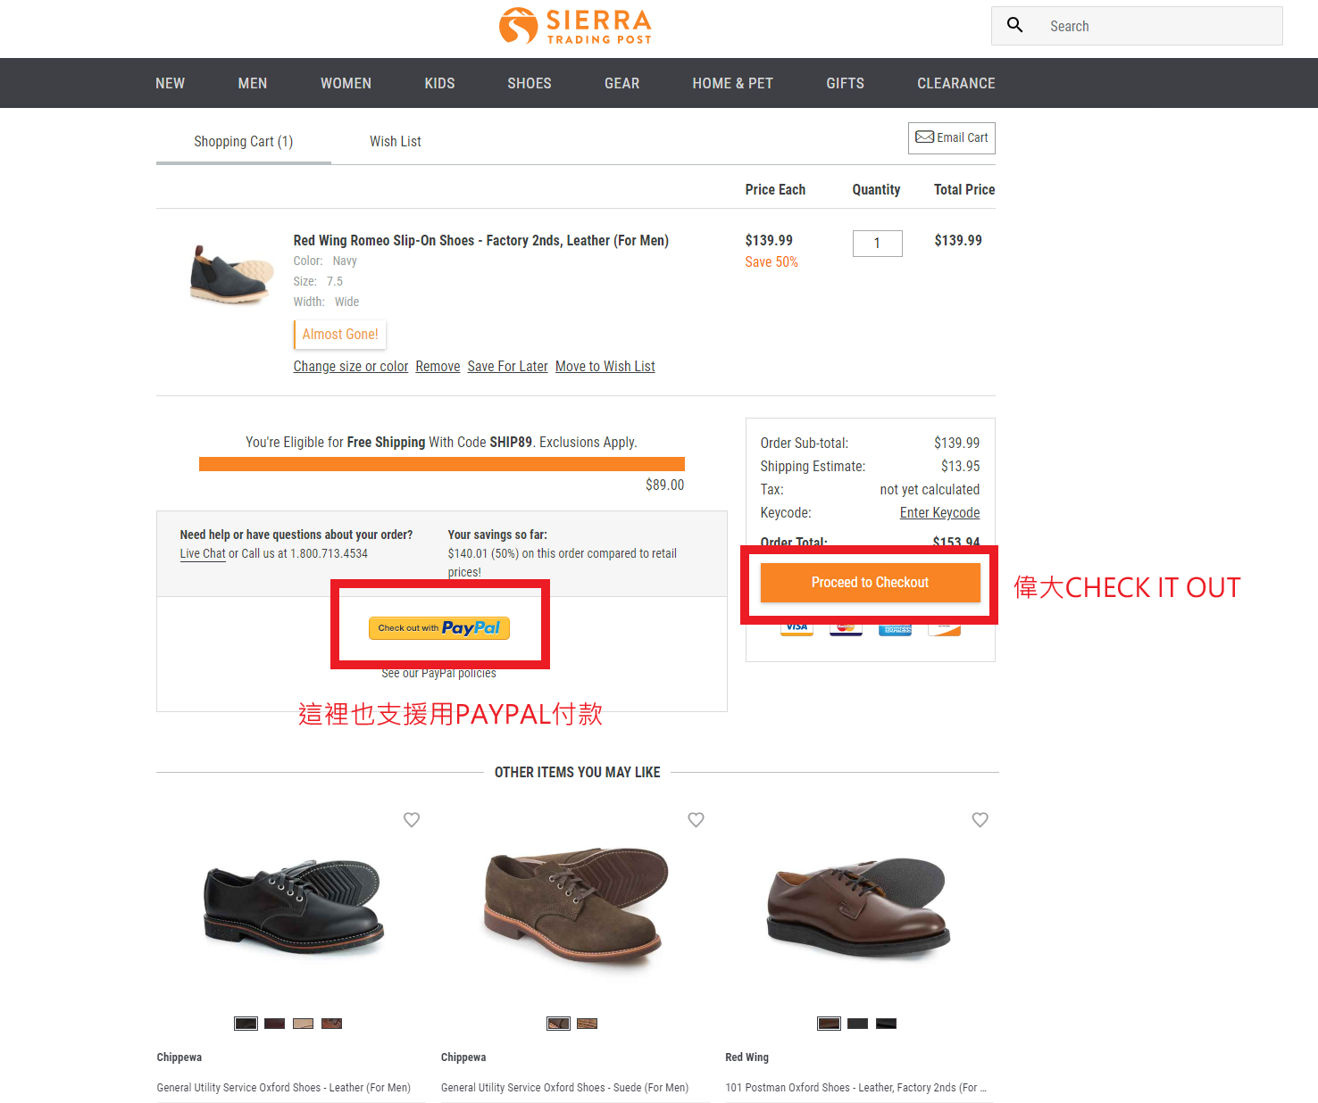Open the CLEARANCE navigation menu
Screen dimensions: 1318x1103
[x=955, y=83]
